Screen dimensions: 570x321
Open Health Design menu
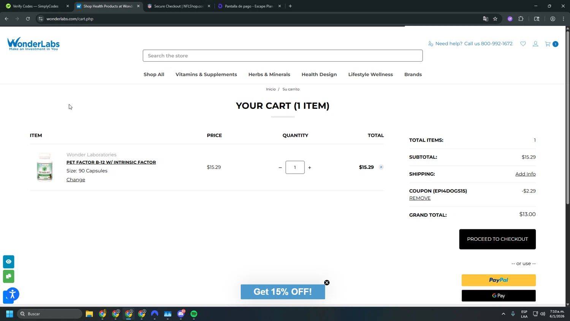coord(319,75)
